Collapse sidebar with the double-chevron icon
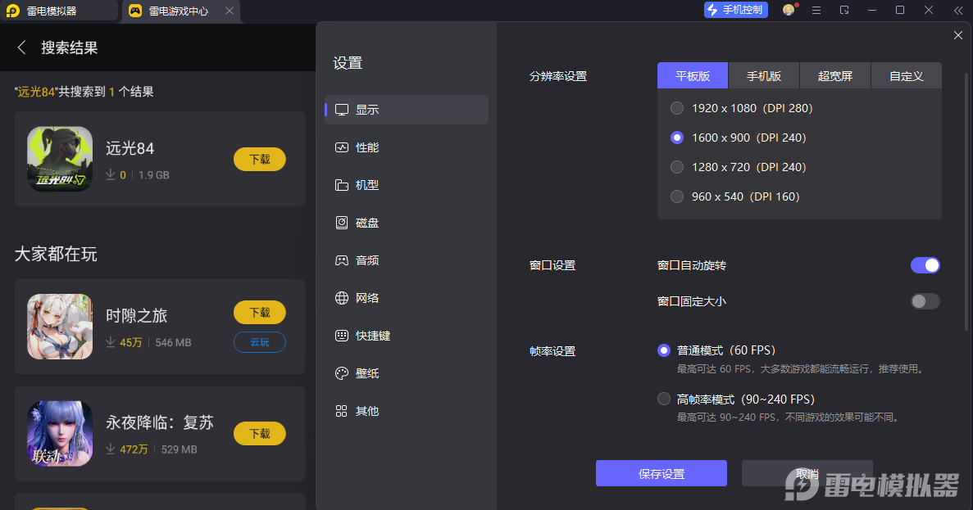 (x=958, y=10)
